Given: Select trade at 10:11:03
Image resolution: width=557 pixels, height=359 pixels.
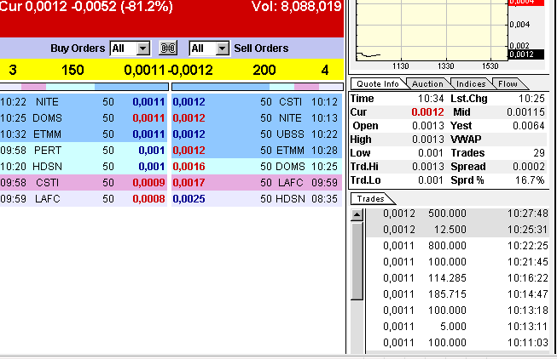Looking at the screenshot, I should tap(458, 343).
